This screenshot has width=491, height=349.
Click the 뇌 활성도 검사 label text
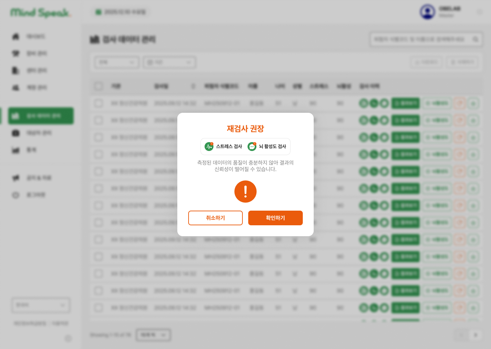(x=272, y=147)
